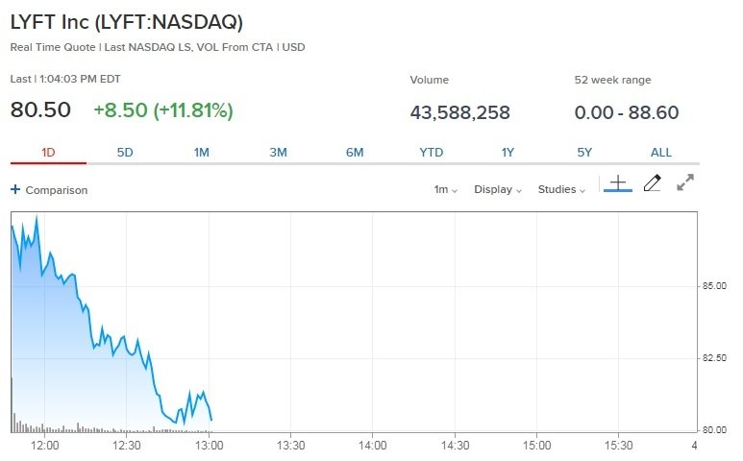Screen dimensions: 743x461
Task: Choose the 3M range tab
Action: [x=278, y=152]
